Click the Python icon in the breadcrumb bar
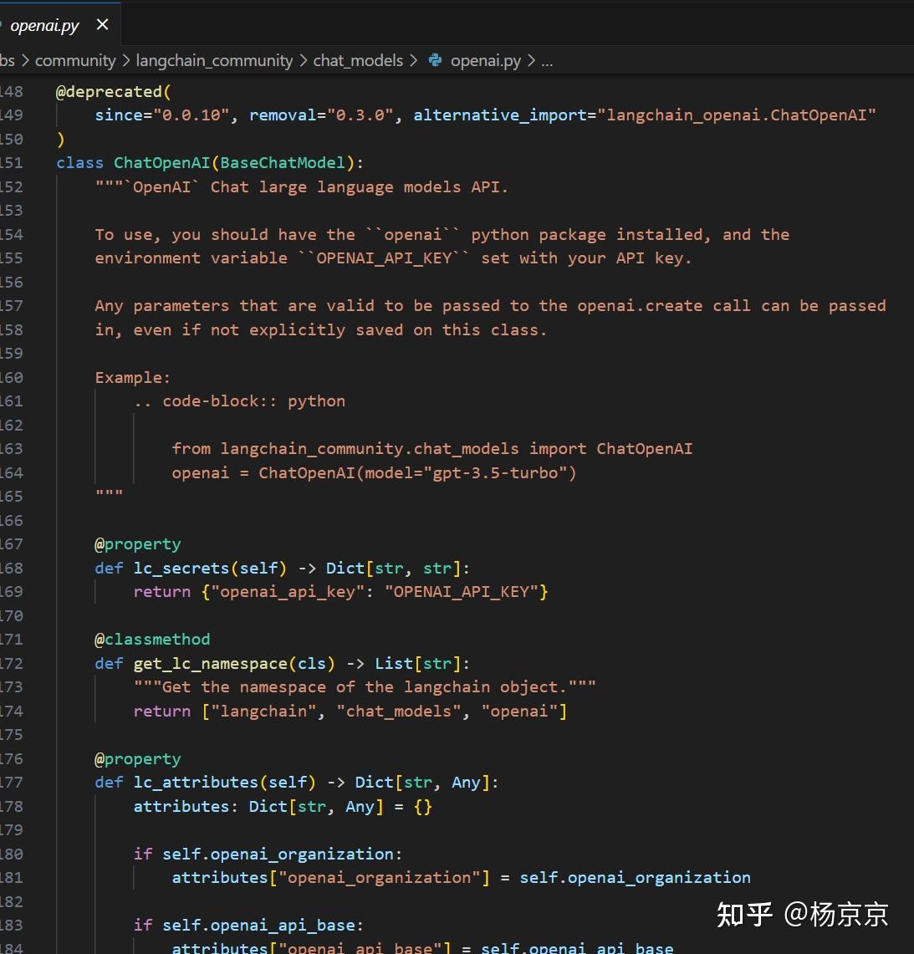914x954 pixels. (x=434, y=60)
